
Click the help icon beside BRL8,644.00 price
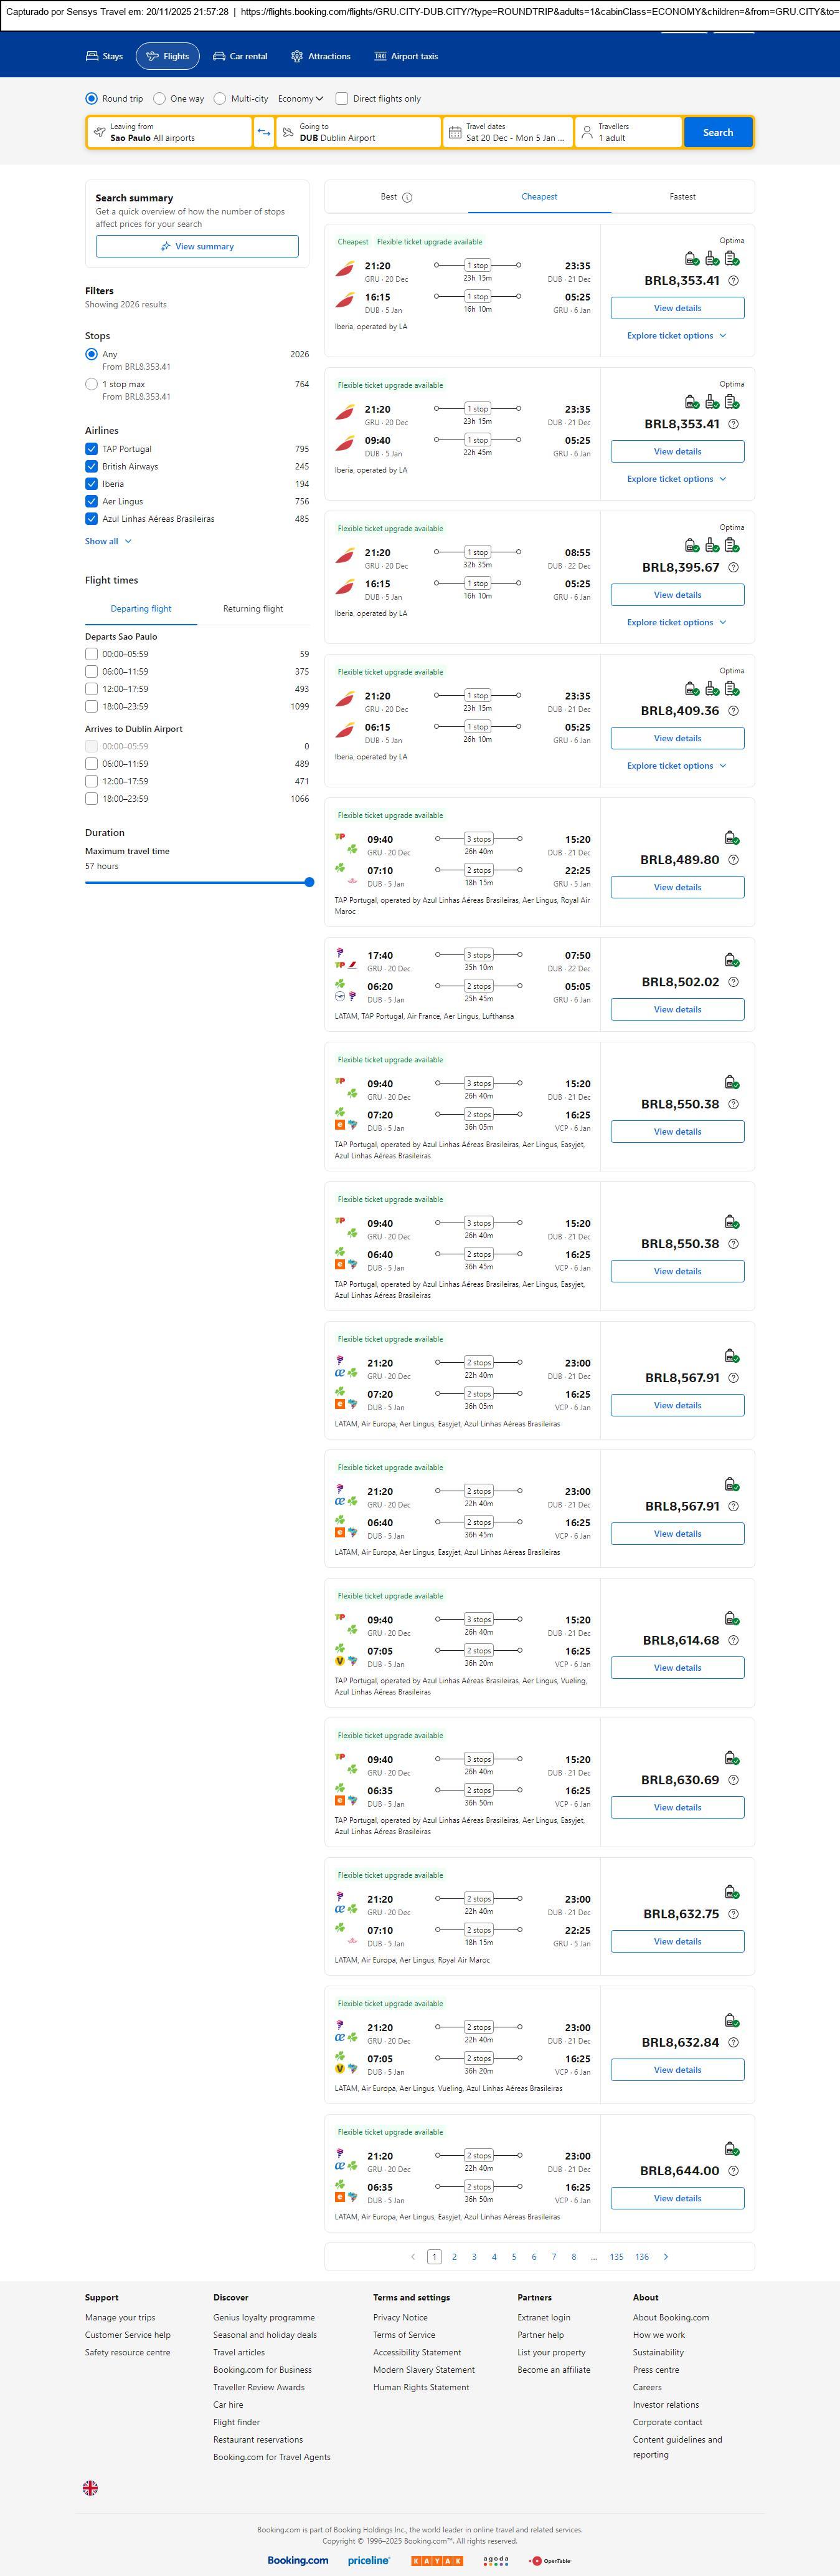click(x=733, y=2170)
